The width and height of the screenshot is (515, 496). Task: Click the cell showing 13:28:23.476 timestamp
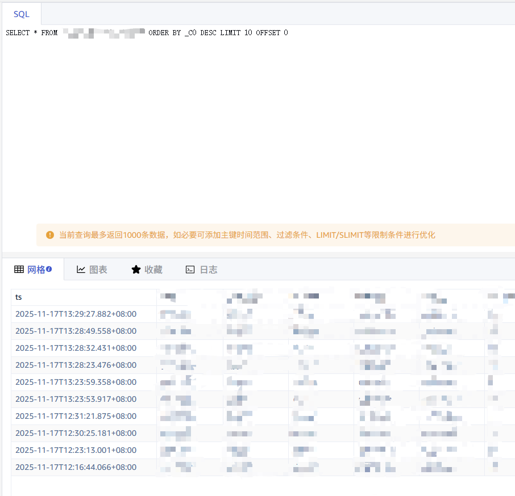[x=76, y=365]
